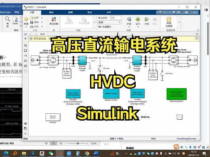
Task: Click the quick access search magnifier icon
Action: pos(174,12)
